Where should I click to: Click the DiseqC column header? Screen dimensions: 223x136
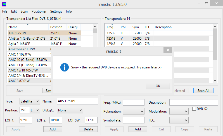click(74, 27)
